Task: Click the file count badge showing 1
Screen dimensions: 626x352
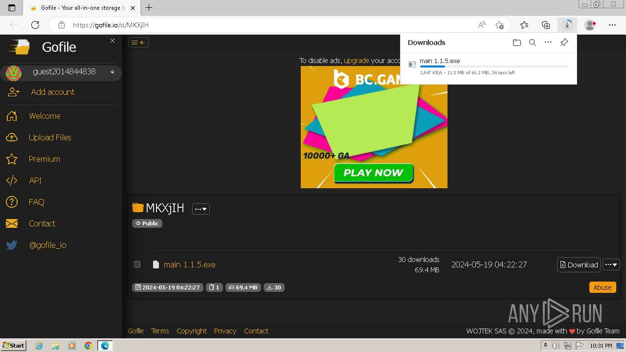Action: click(214, 287)
